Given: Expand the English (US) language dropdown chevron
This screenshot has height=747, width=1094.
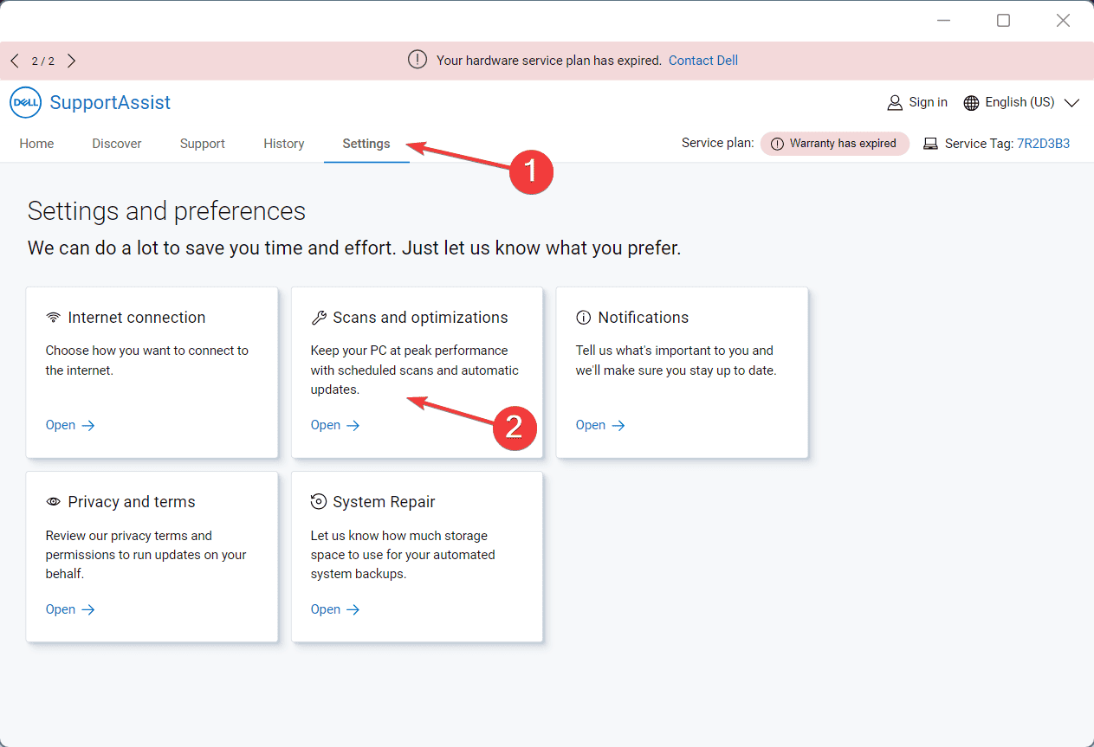Looking at the screenshot, I should (x=1071, y=103).
